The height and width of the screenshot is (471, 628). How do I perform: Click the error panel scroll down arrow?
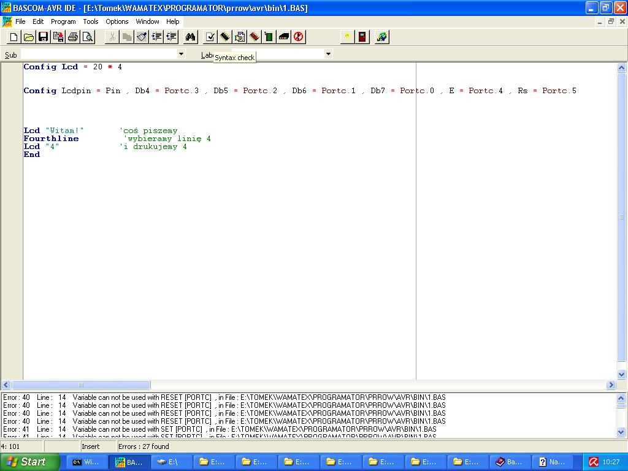click(621, 432)
